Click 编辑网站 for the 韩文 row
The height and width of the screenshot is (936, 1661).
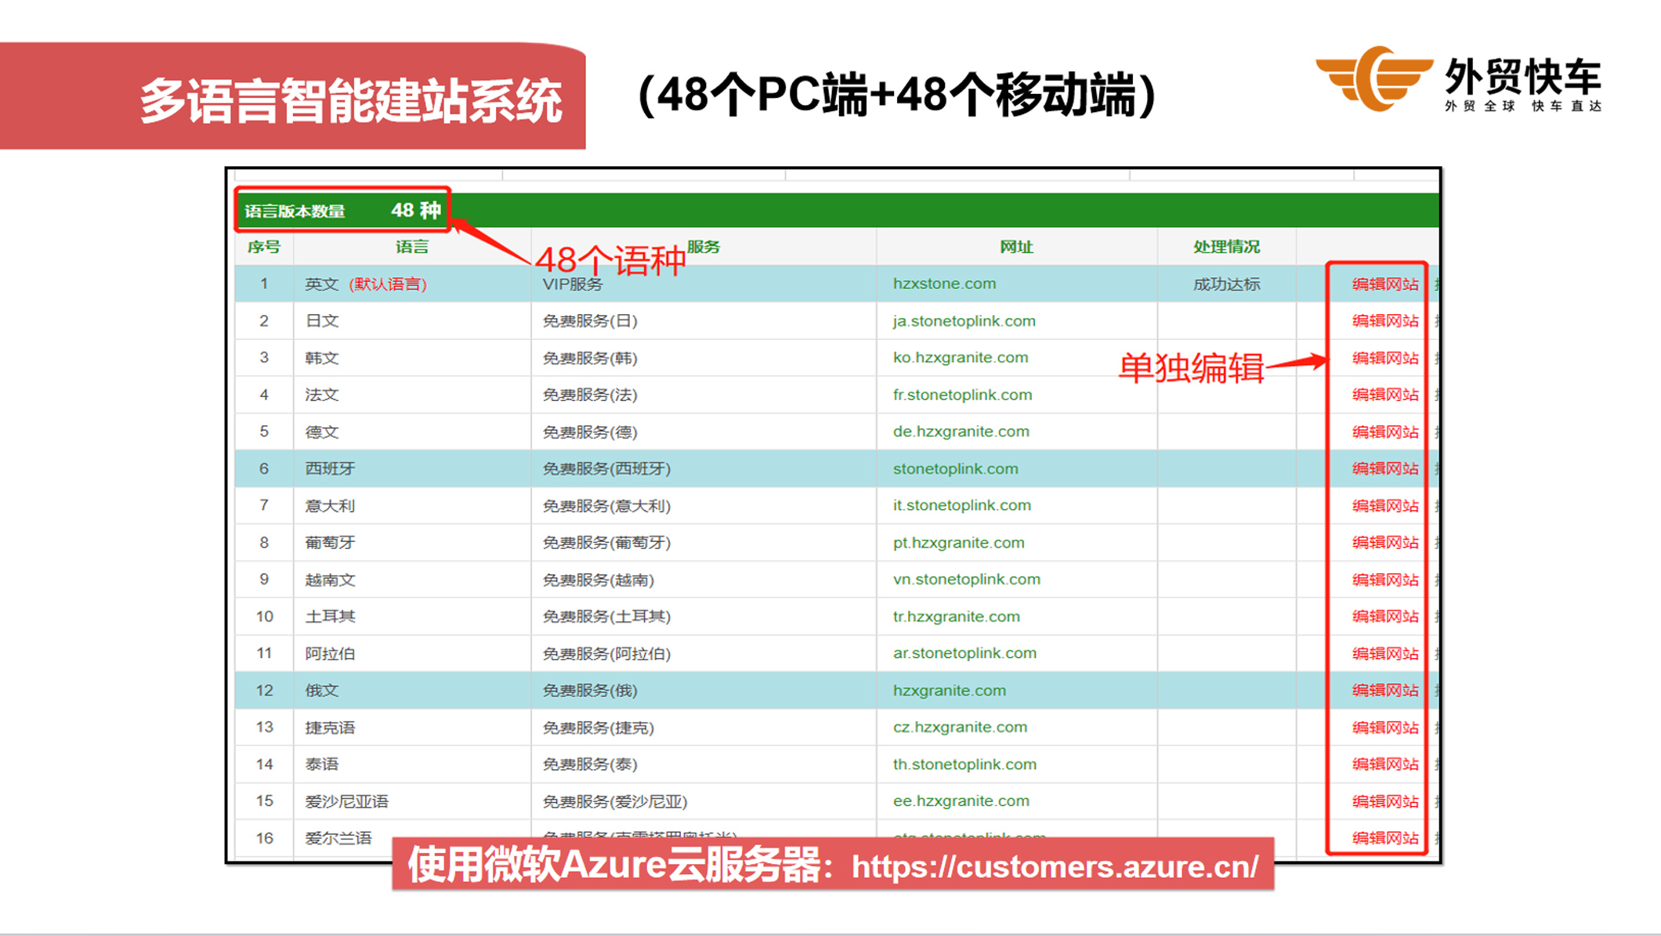coord(1384,358)
